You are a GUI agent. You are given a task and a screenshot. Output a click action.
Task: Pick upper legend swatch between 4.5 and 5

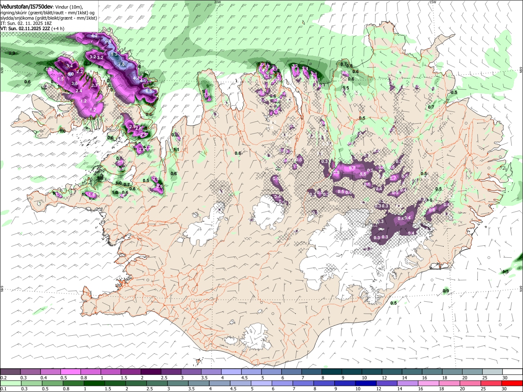(x=251, y=372)
